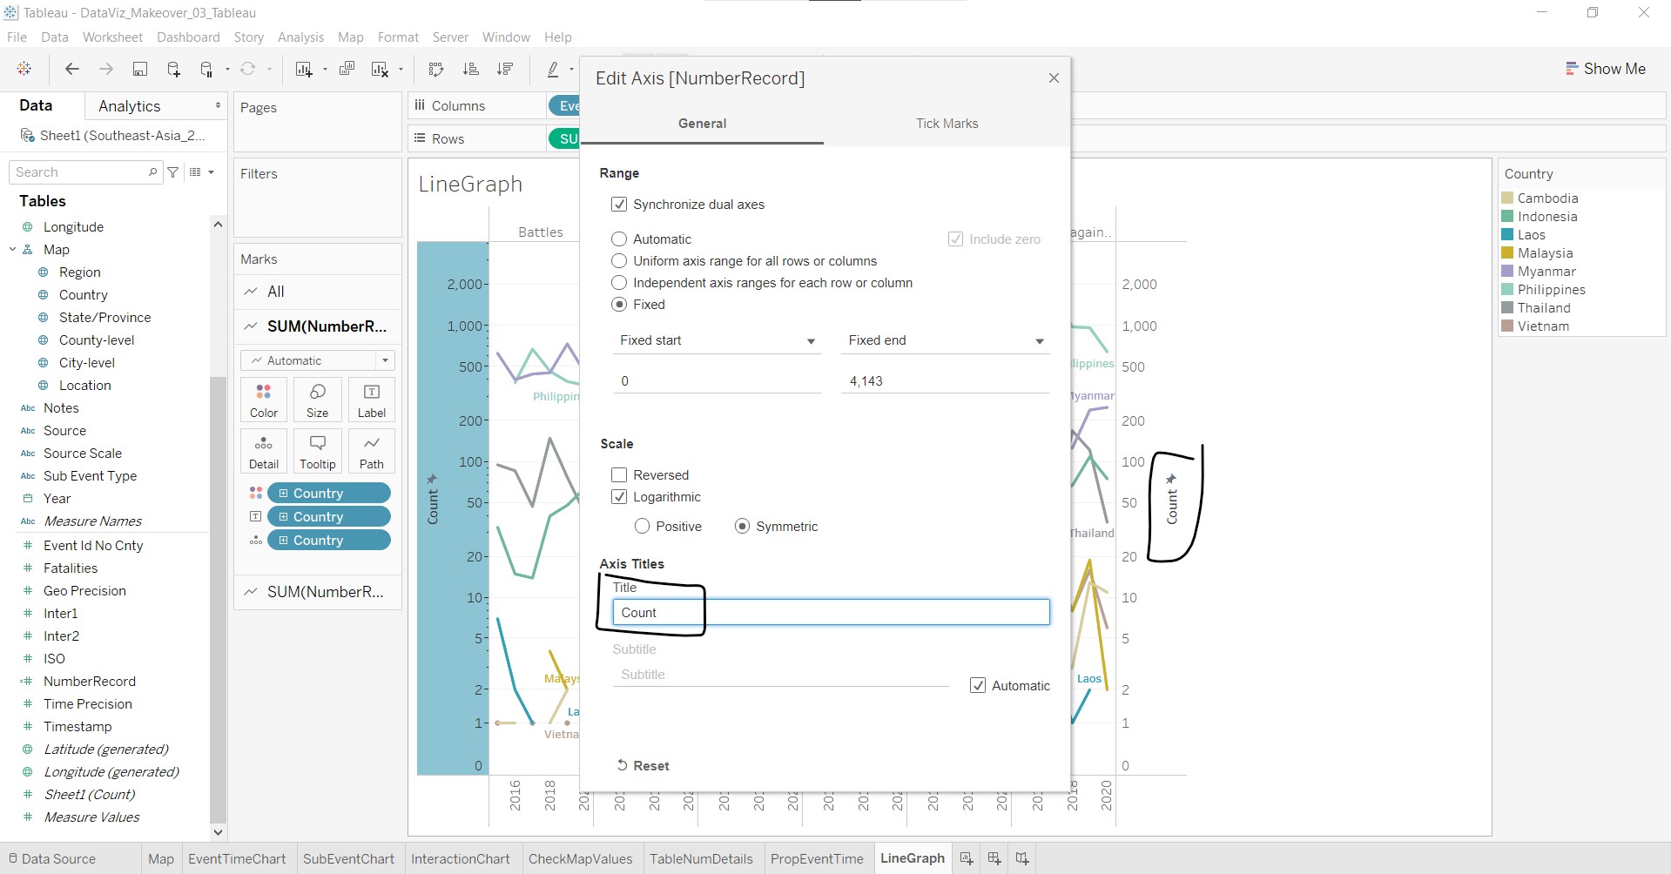Click the Add new data source icon
The height and width of the screenshot is (874, 1671).
(173, 70)
